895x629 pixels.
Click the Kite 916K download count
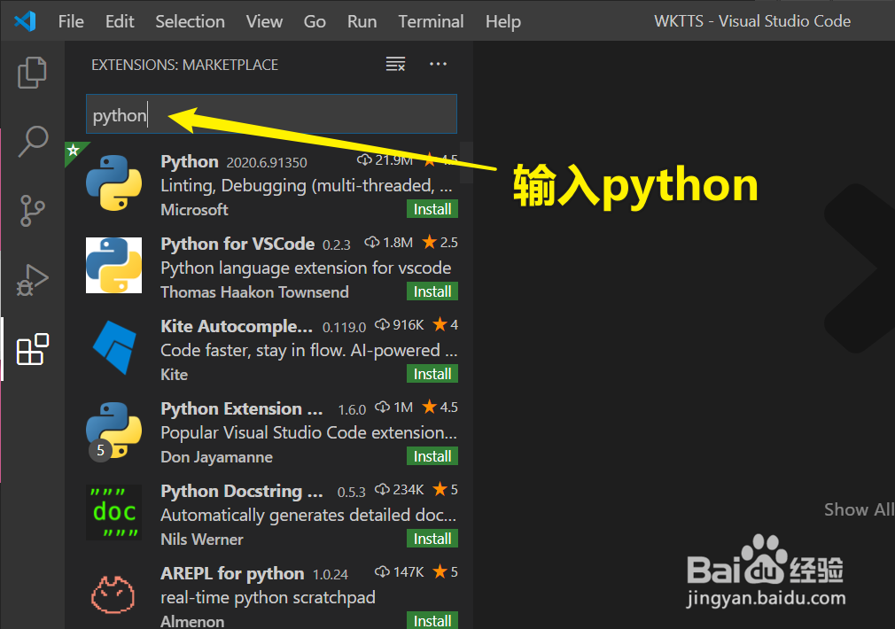[x=400, y=325]
